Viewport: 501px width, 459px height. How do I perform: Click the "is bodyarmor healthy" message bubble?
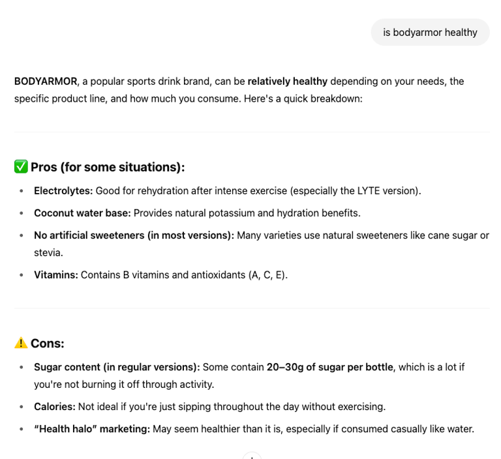coord(430,32)
